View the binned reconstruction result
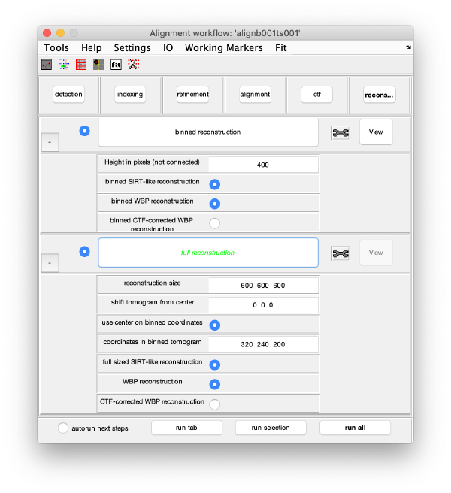This screenshot has width=451, height=493. click(376, 132)
